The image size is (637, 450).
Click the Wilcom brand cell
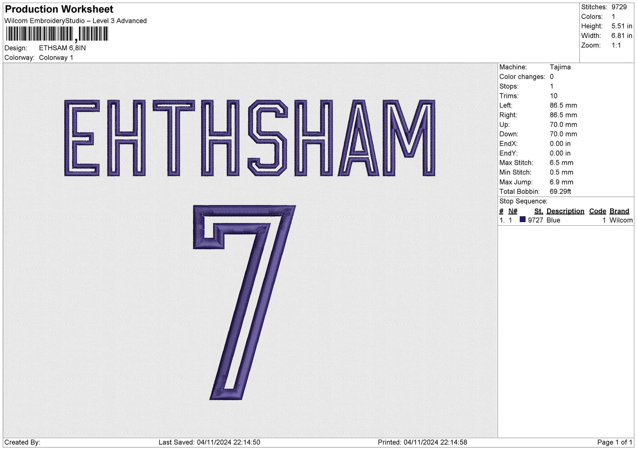click(x=621, y=220)
